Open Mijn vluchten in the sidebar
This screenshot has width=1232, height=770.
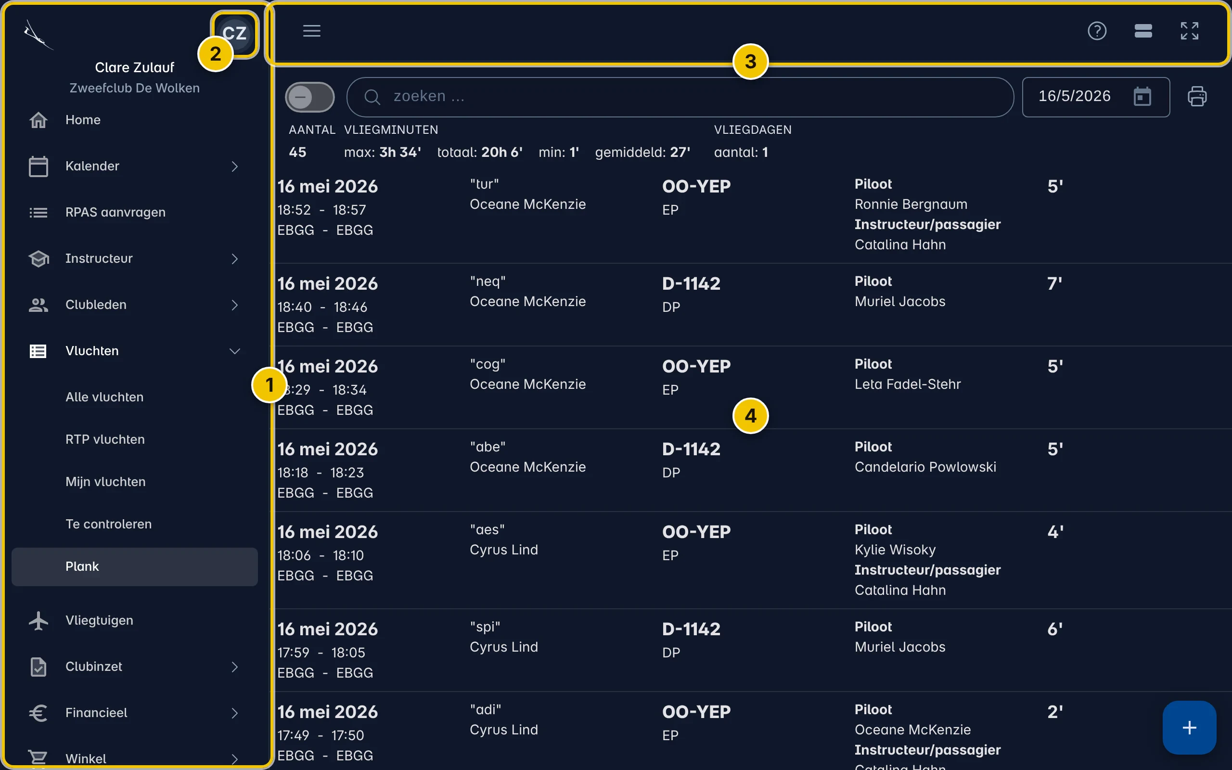(134, 482)
